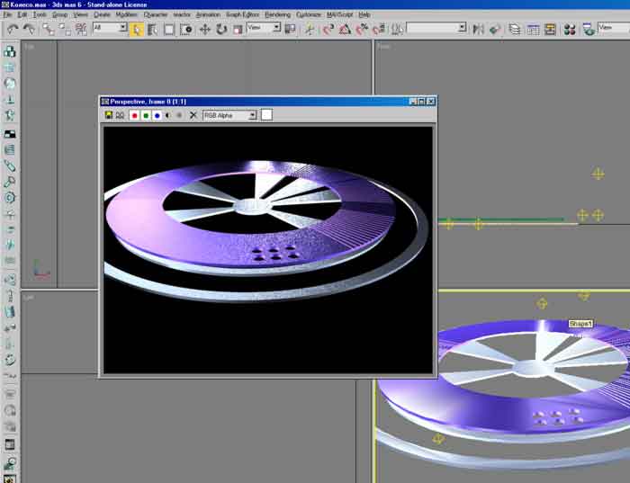This screenshot has height=483, width=630.
Task: Clone the rendered frame window
Action: coord(120,115)
